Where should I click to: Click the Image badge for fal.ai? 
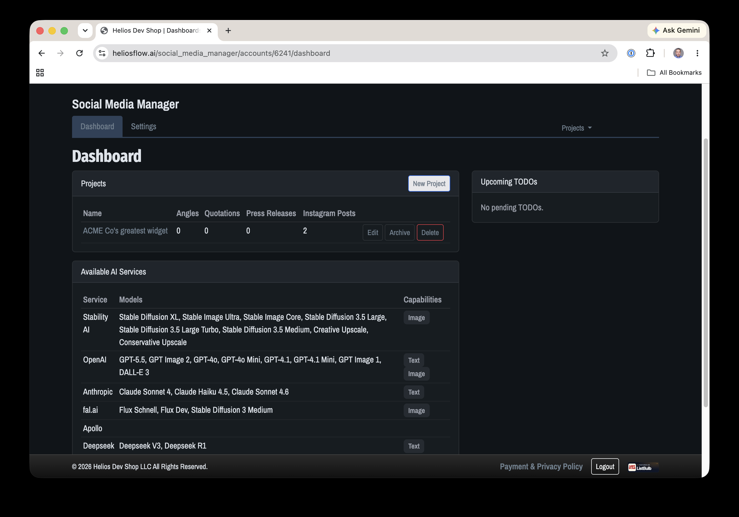click(x=417, y=410)
